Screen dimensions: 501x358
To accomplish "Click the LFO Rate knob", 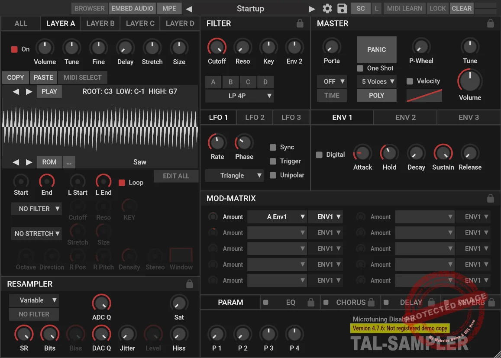I will [x=217, y=142].
